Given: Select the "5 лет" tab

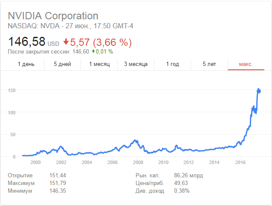Looking at the screenshot, I should click(210, 64).
